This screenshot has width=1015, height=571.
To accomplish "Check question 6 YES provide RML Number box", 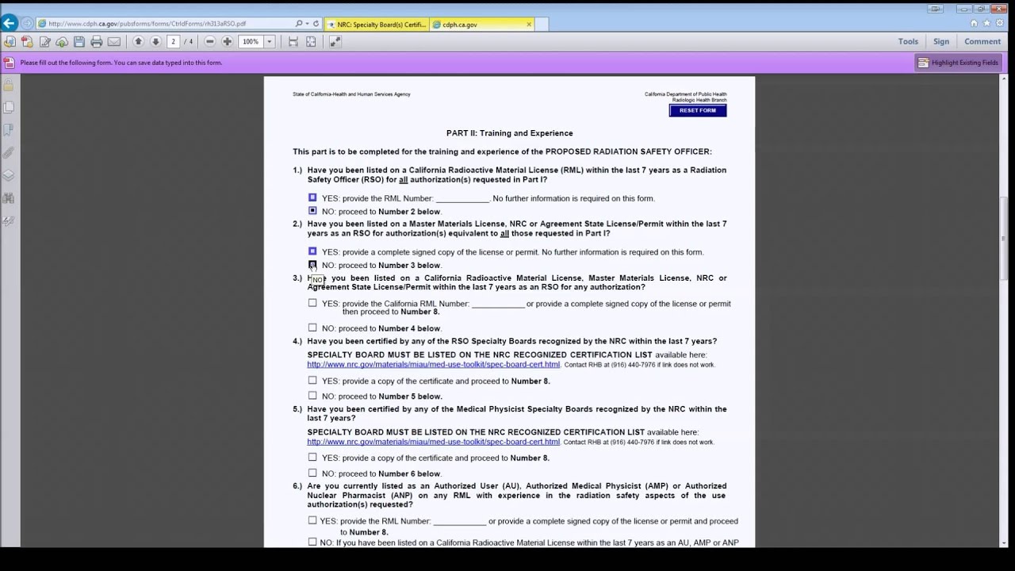I will click(312, 520).
